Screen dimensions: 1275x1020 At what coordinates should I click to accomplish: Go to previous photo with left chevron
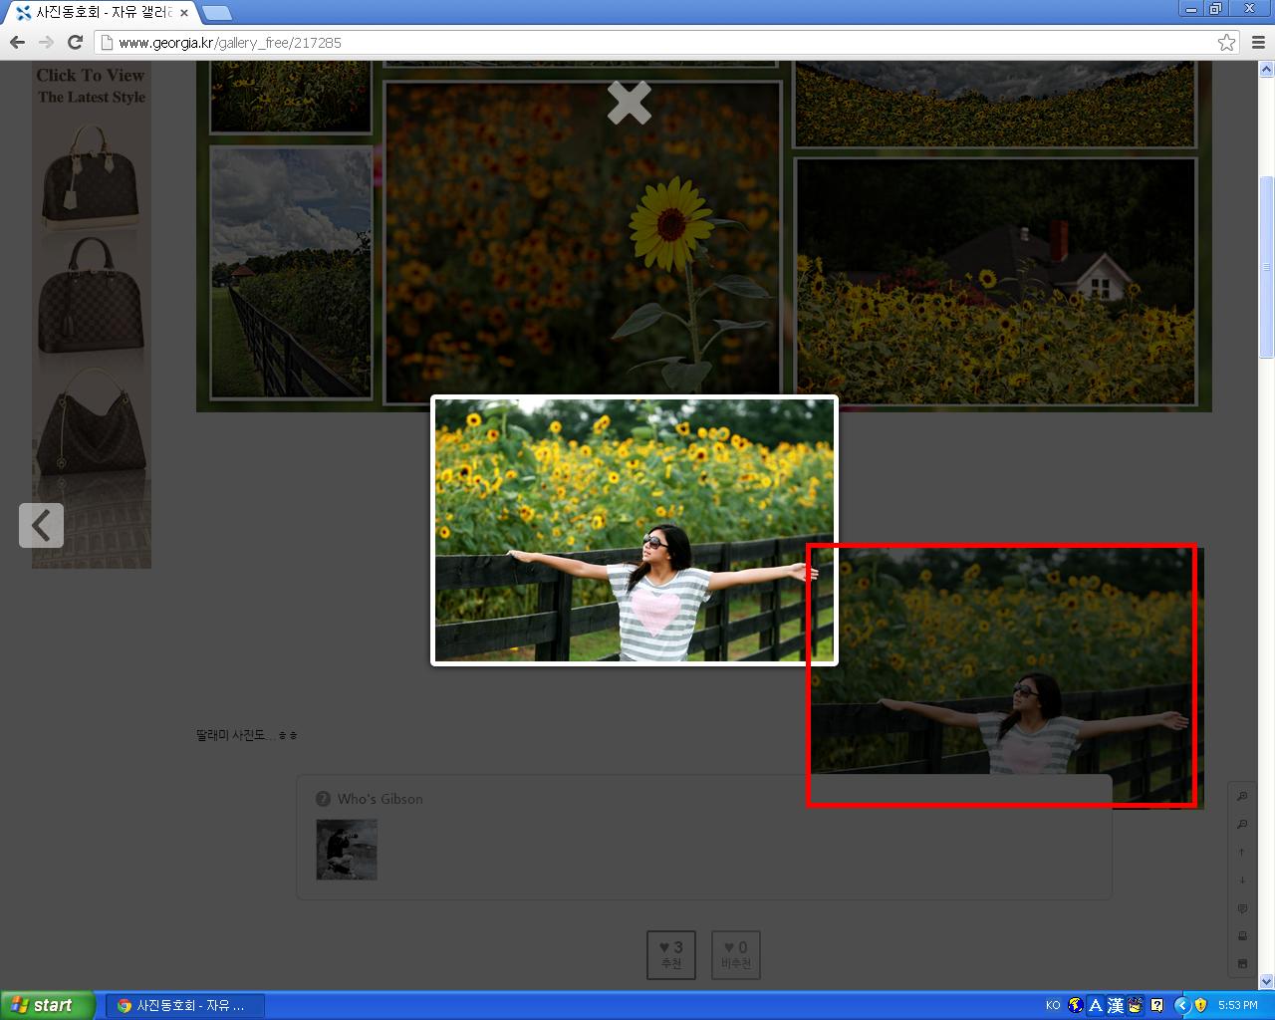pyautogui.click(x=41, y=525)
